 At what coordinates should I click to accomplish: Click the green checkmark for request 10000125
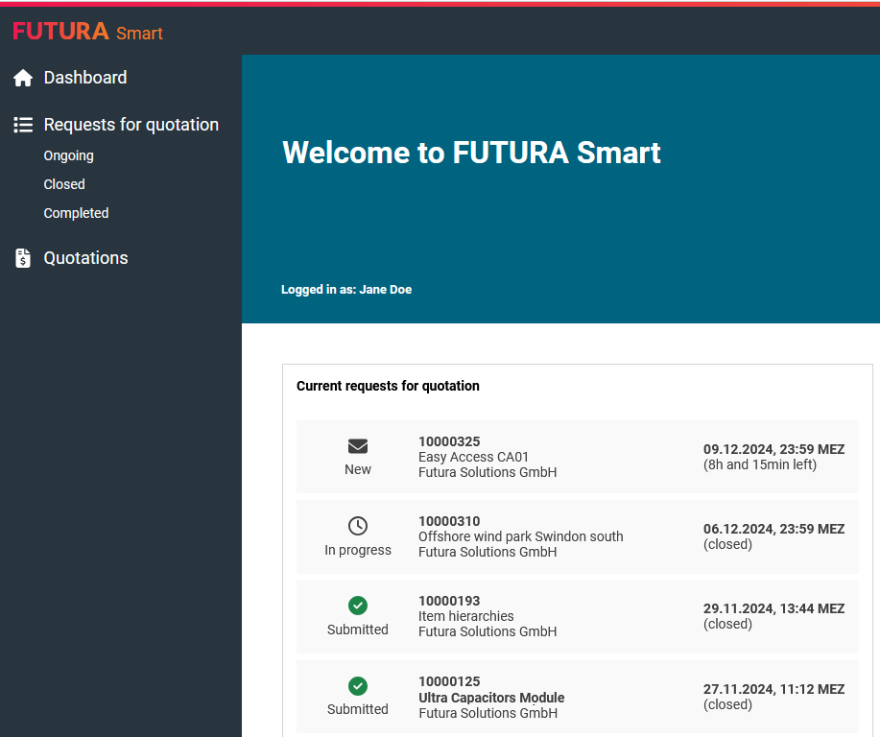point(358,685)
